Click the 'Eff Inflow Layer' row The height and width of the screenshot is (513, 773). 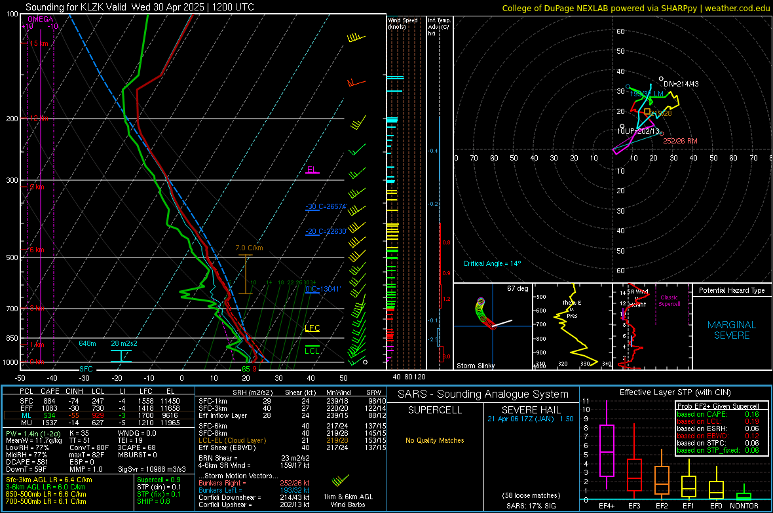(x=292, y=415)
